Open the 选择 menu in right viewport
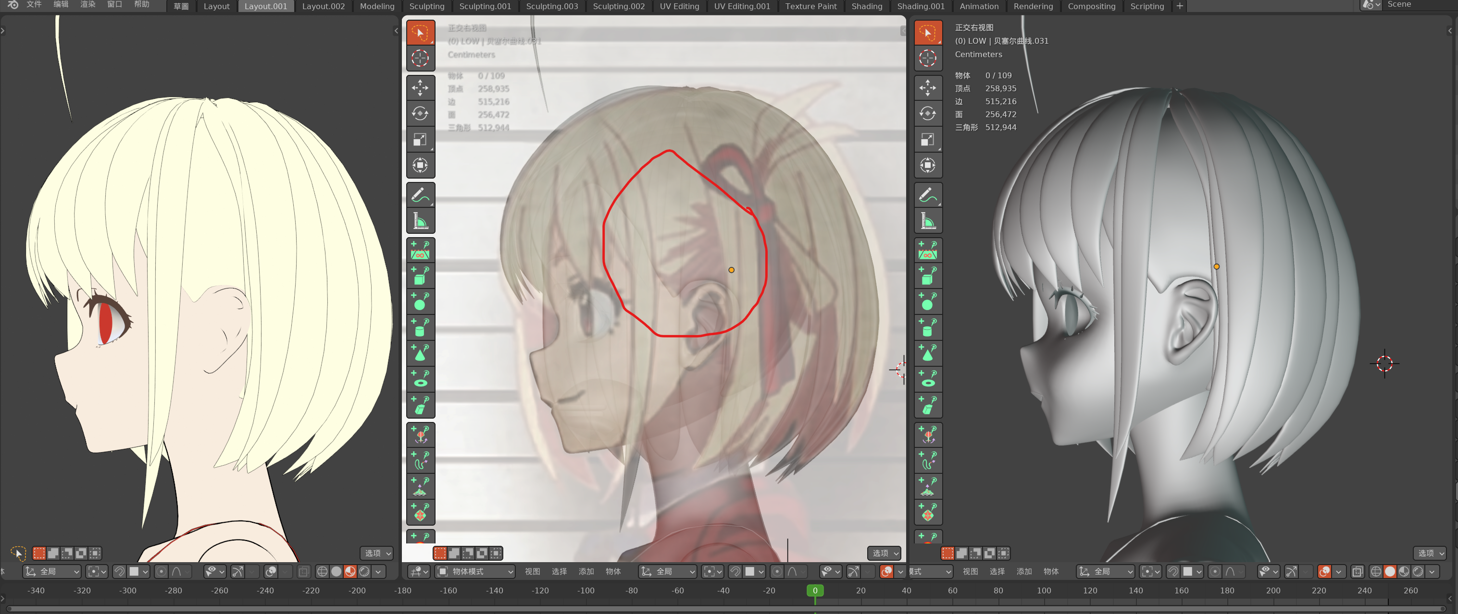The image size is (1458, 614). tap(997, 572)
